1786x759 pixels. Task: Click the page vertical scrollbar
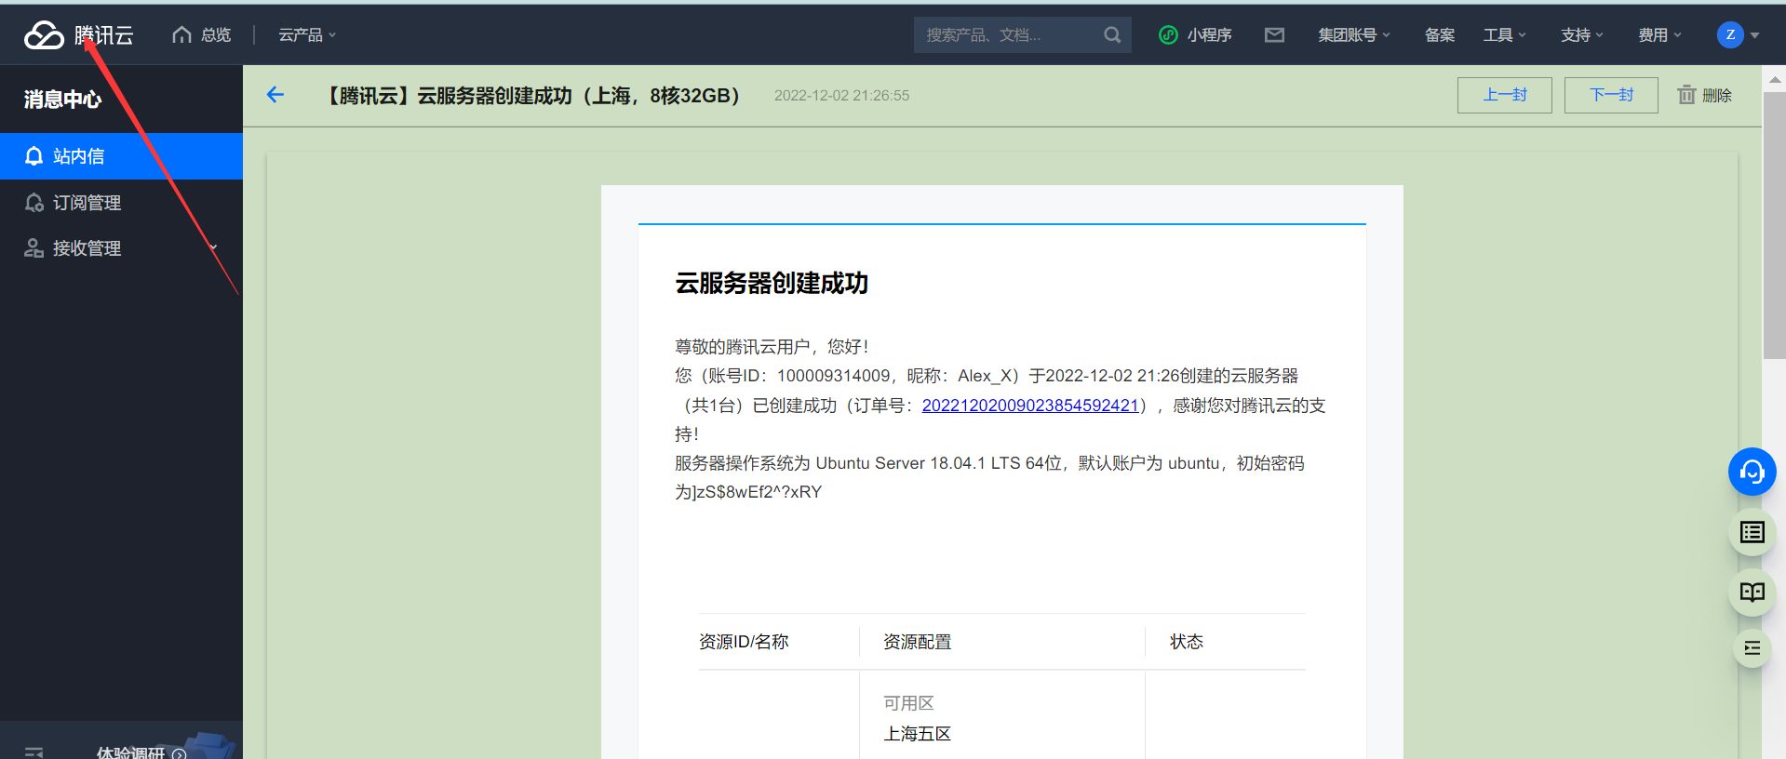pyautogui.click(x=1774, y=223)
